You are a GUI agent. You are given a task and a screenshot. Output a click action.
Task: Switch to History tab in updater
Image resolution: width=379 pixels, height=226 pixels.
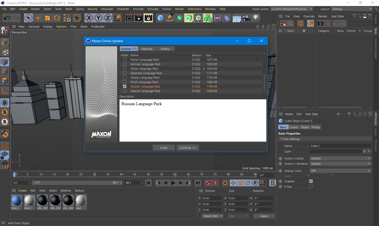pos(165,49)
